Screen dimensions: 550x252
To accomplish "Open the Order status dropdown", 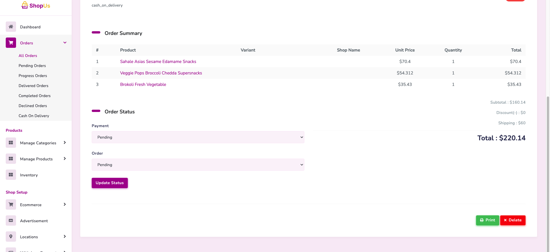I will click(x=198, y=165).
